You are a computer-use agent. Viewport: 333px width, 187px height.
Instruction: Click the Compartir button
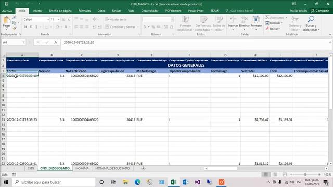[320, 11]
